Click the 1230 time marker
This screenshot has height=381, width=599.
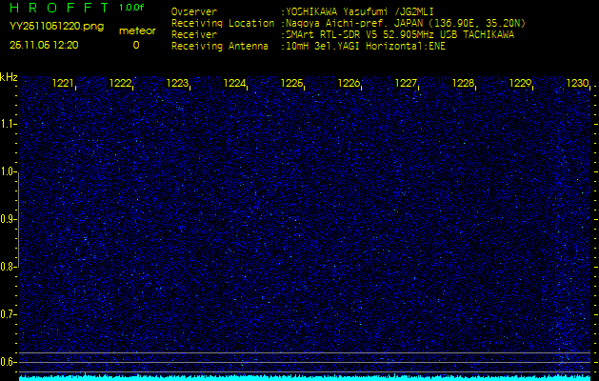point(578,84)
